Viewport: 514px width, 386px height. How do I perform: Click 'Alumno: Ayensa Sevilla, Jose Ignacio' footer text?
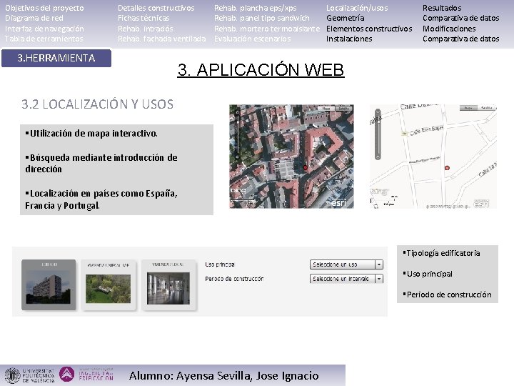224,375
